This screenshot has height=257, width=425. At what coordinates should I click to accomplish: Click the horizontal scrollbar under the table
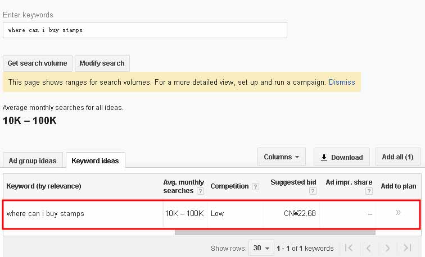274,231
